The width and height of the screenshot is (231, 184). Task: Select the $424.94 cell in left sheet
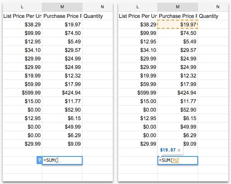[x=62, y=93]
